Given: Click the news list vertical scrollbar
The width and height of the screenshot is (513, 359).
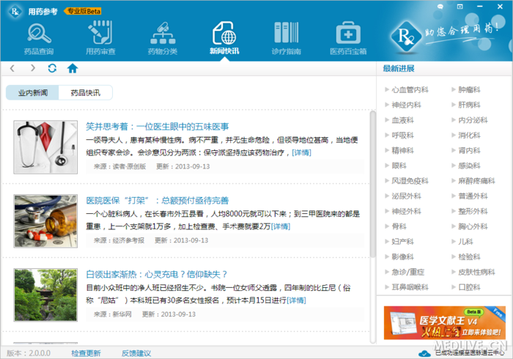Looking at the screenshot, I should pyautogui.click(x=372, y=185).
